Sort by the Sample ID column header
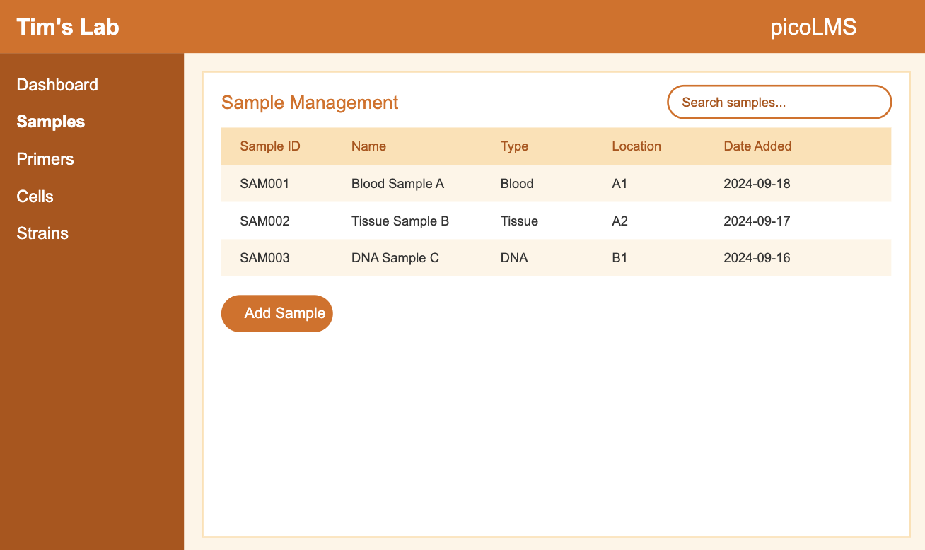This screenshot has height=550, width=925. [270, 146]
